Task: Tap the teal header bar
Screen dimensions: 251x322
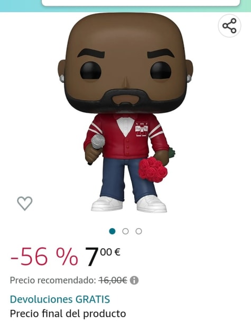Action: coord(125,6)
